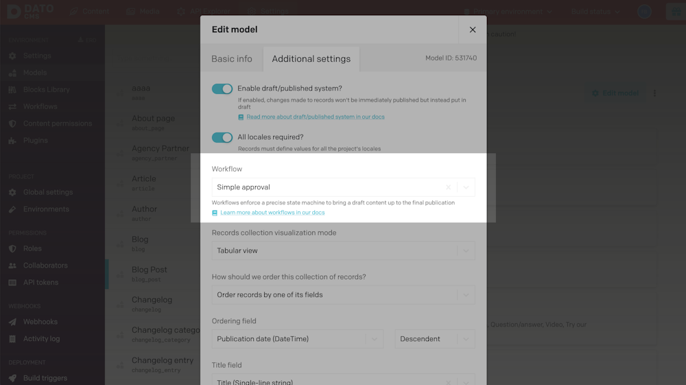Open the Publication date ordering field dropdown
Image resolution: width=686 pixels, height=385 pixels.
tap(298, 339)
